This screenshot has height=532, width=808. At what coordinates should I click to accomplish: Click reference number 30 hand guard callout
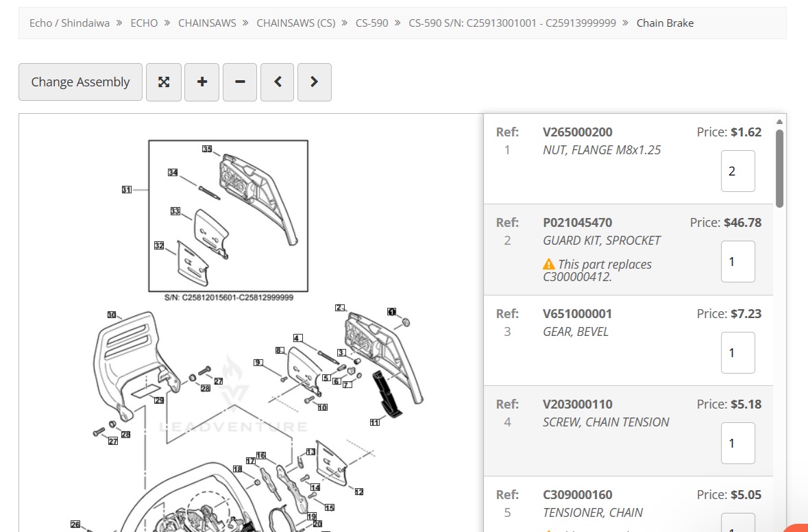[x=111, y=315]
